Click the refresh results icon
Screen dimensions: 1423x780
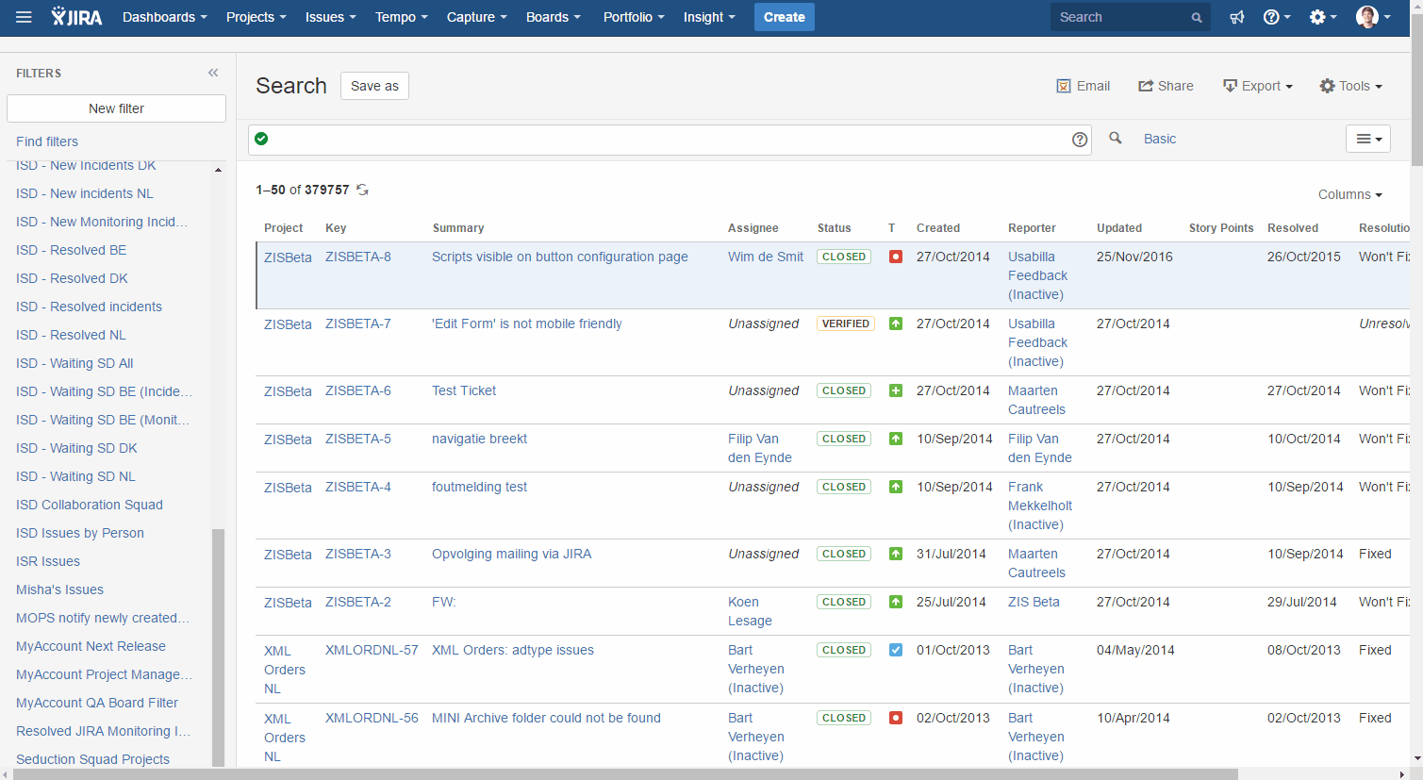[x=362, y=190]
